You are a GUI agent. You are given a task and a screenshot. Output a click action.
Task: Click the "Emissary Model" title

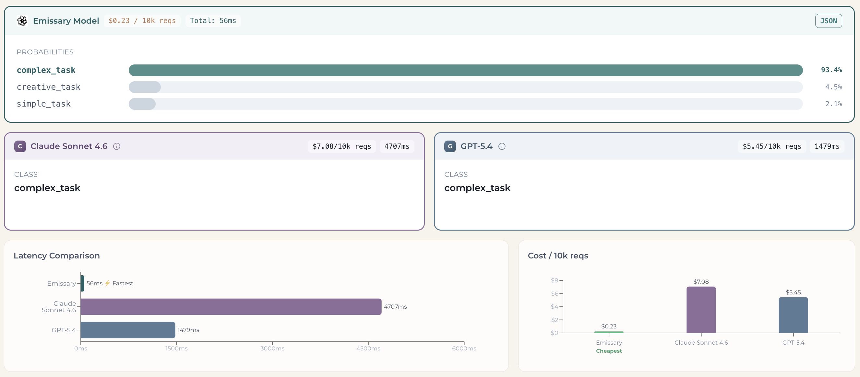(66, 21)
